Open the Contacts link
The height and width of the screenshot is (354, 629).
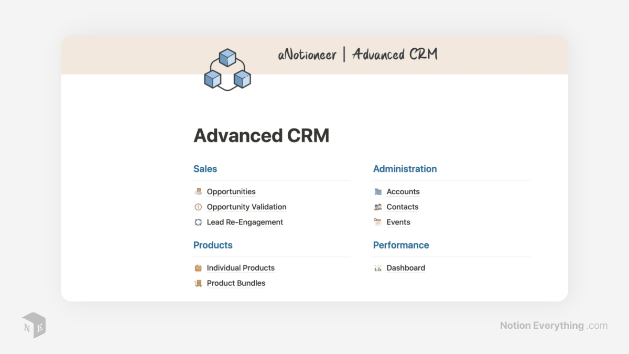click(x=402, y=207)
